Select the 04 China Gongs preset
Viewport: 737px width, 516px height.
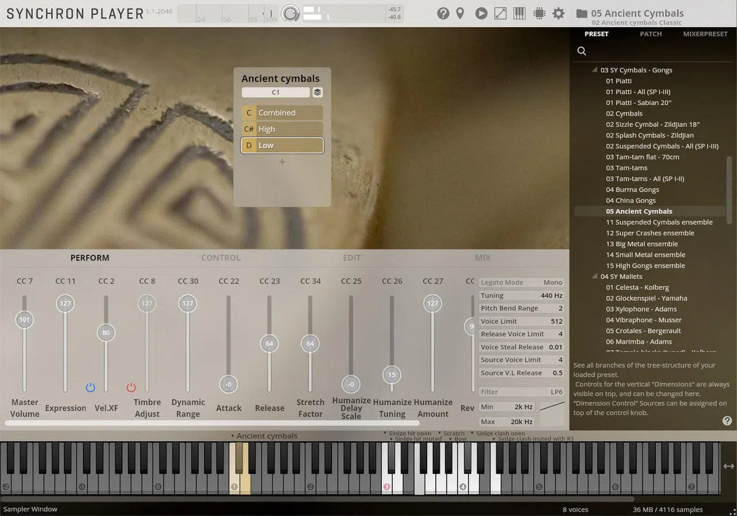click(630, 200)
